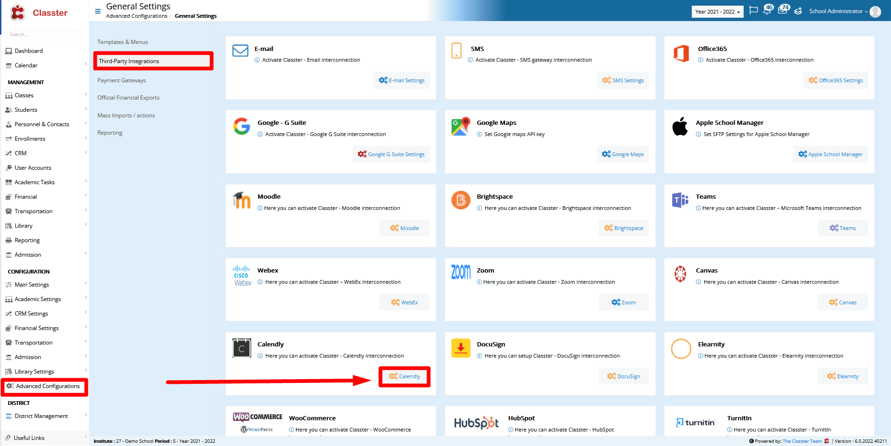Screen dimensions: 891x446
Task: Click the Calendly logo icon
Action: pyautogui.click(x=242, y=348)
